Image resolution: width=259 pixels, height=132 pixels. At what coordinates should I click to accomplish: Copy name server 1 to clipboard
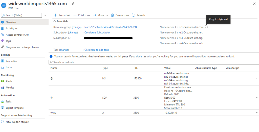coord(206,27)
